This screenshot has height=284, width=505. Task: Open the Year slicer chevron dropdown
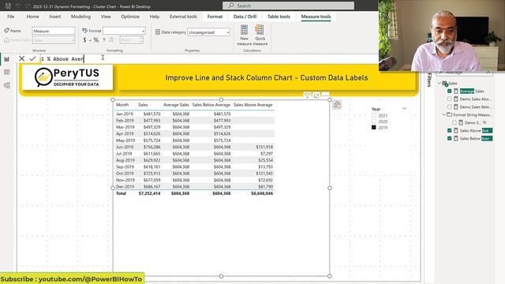click(405, 109)
